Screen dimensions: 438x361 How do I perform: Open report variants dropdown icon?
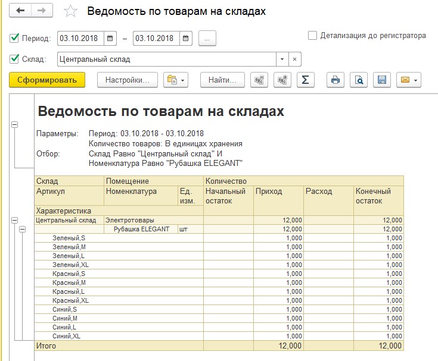pos(176,80)
